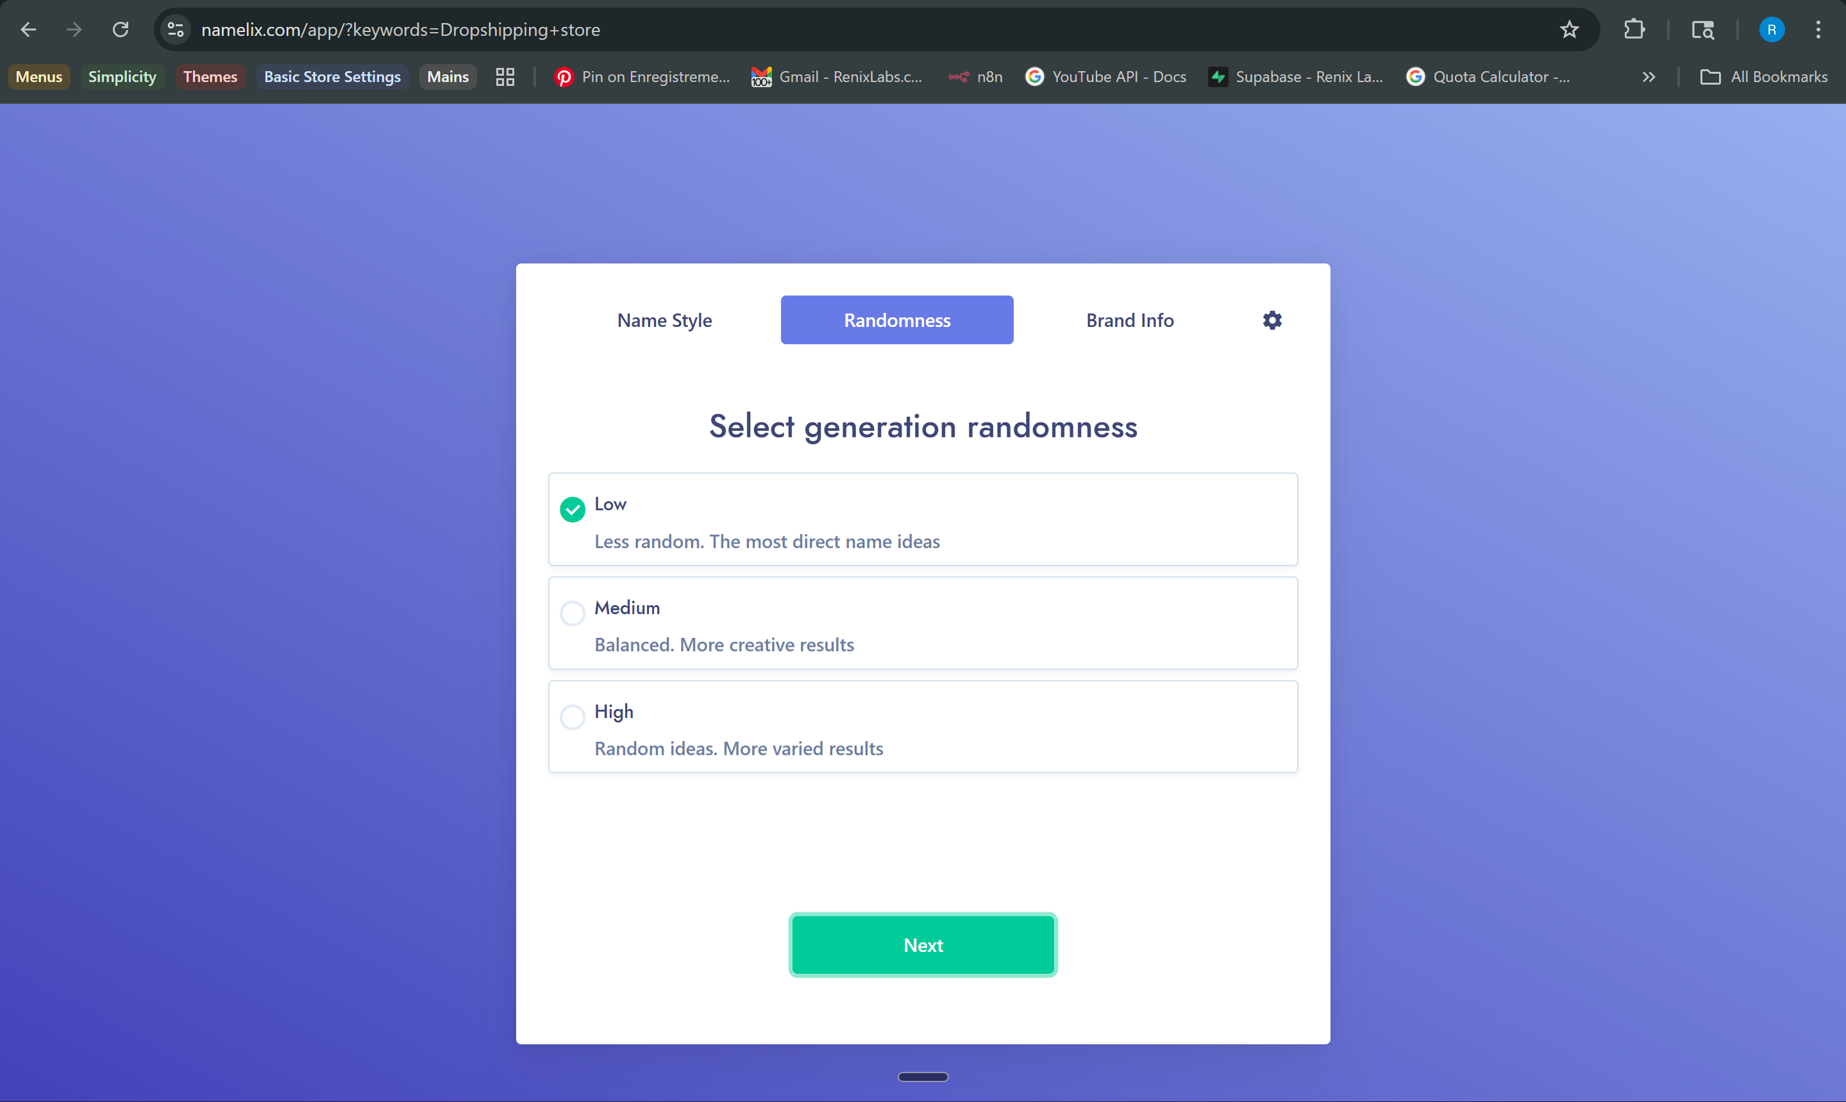
Task: Select the Low randomness option
Action: (x=572, y=508)
